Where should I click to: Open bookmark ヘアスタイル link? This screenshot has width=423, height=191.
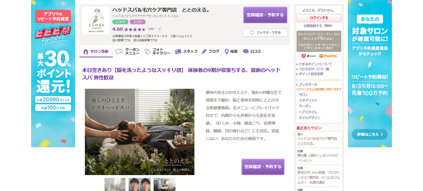308,112
